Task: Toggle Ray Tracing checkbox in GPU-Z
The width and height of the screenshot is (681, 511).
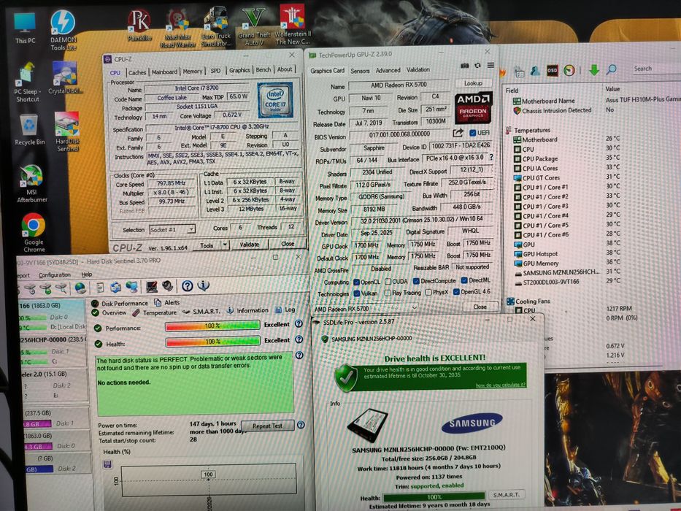Action: point(388,293)
